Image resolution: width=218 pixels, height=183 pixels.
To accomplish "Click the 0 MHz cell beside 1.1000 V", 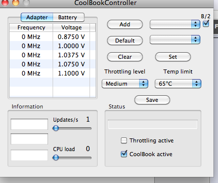I will point(31,74).
